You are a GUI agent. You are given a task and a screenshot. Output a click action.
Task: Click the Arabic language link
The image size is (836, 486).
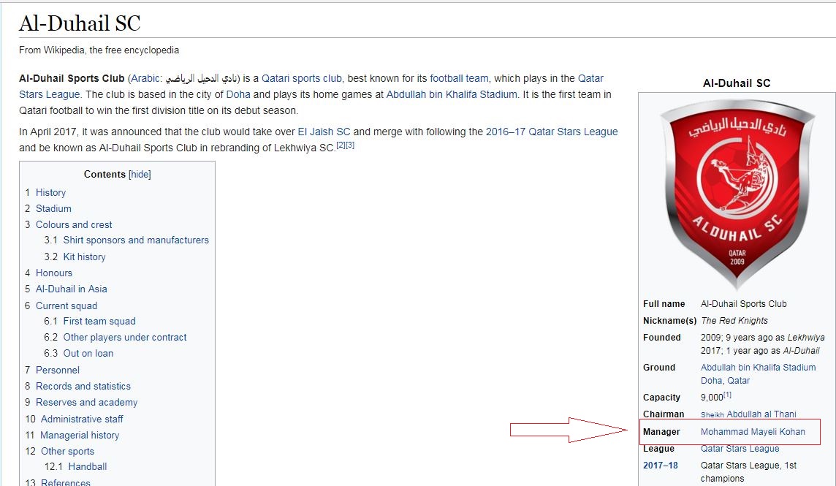146,78
